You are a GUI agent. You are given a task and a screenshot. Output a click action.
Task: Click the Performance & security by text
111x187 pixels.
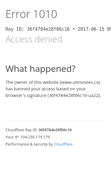(29, 144)
